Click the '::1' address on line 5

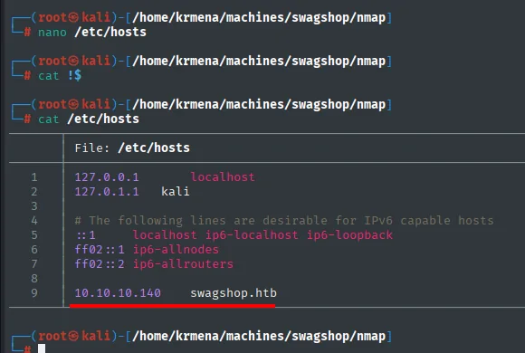[86, 235]
